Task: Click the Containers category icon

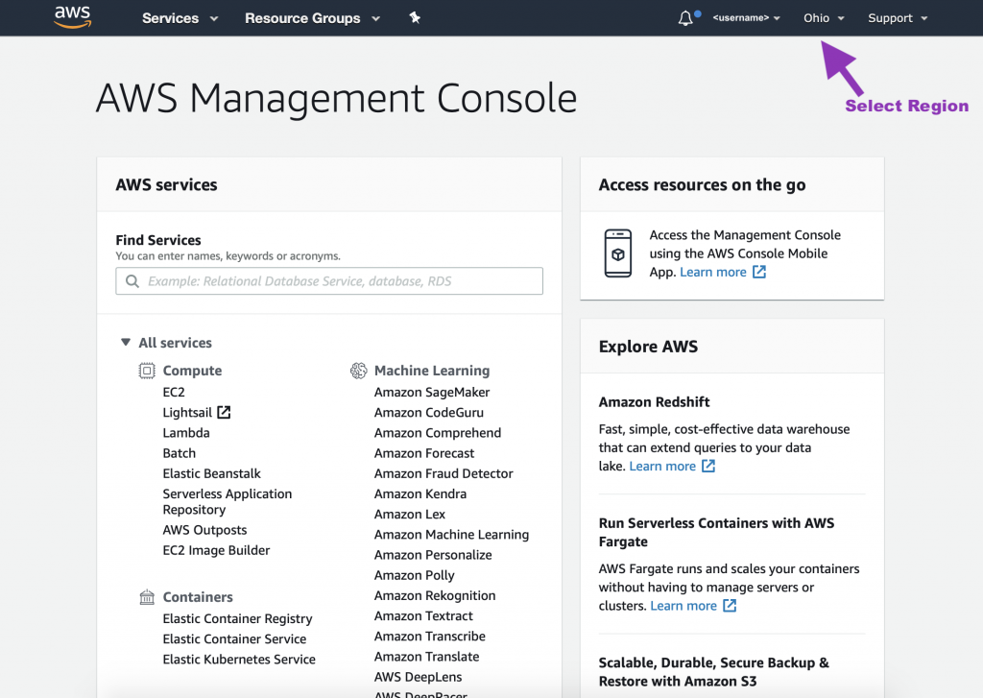Action: tap(147, 597)
